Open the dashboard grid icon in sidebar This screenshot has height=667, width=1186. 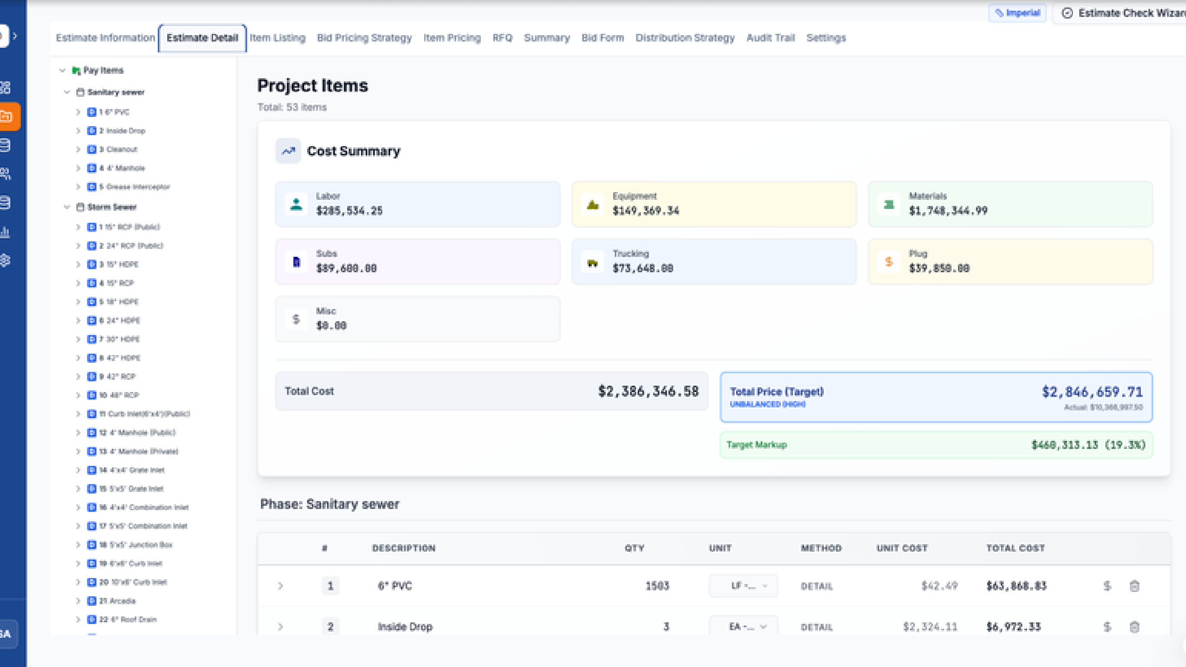pos(5,87)
